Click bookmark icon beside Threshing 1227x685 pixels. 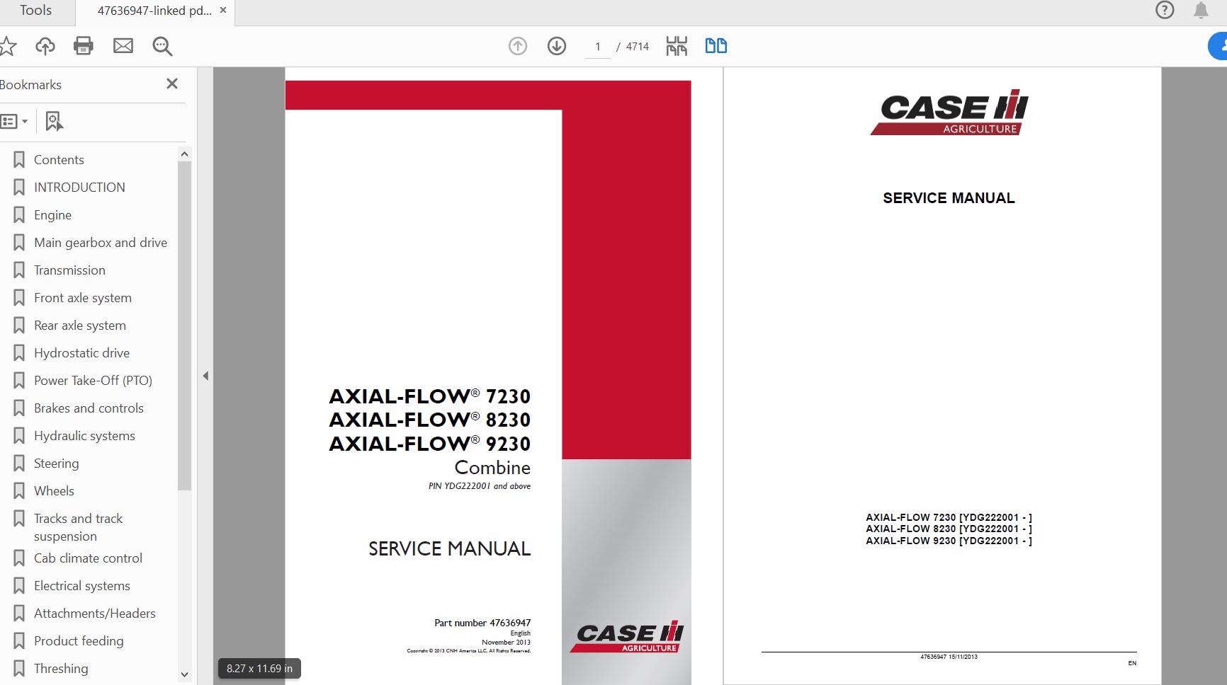pos(19,669)
